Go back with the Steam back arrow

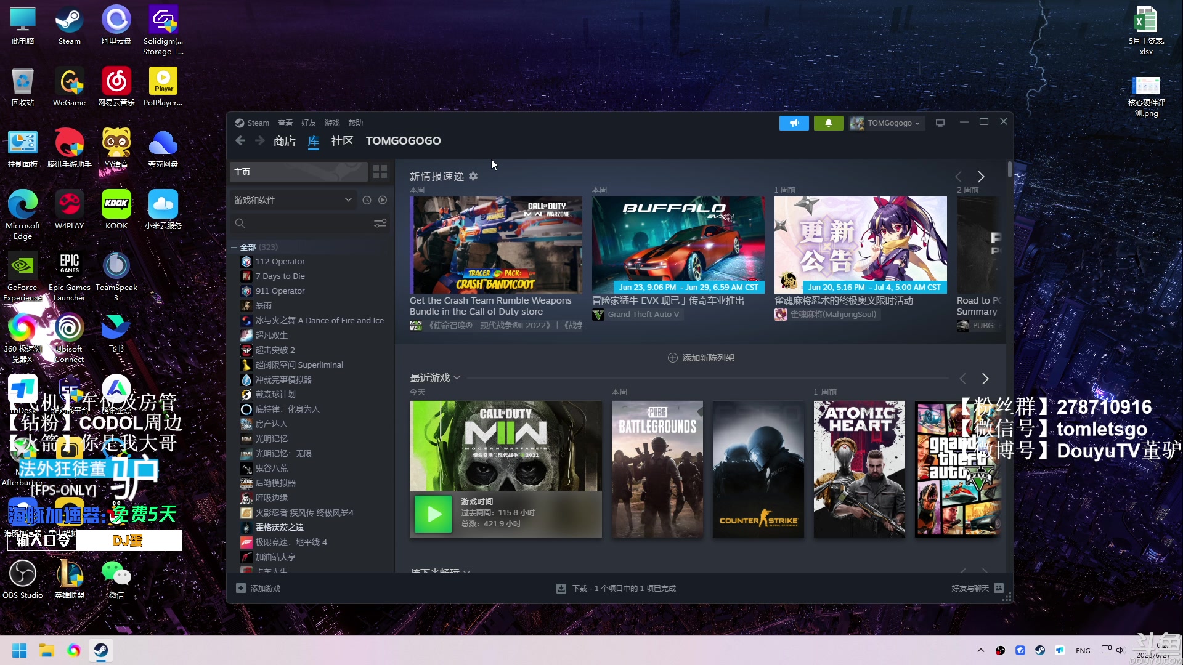pos(240,141)
